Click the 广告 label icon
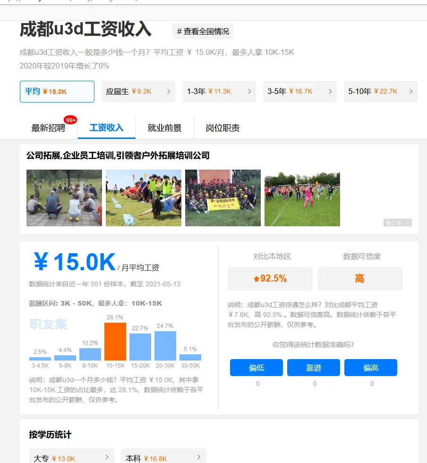427x463 pixels. click(393, 223)
